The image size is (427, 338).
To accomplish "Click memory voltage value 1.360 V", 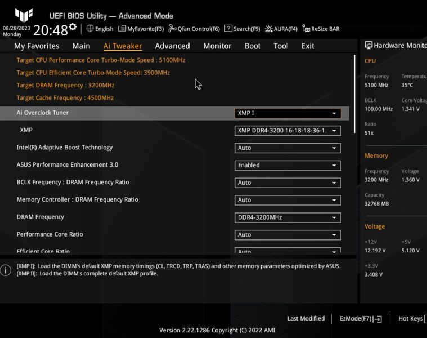I will click(410, 180).
